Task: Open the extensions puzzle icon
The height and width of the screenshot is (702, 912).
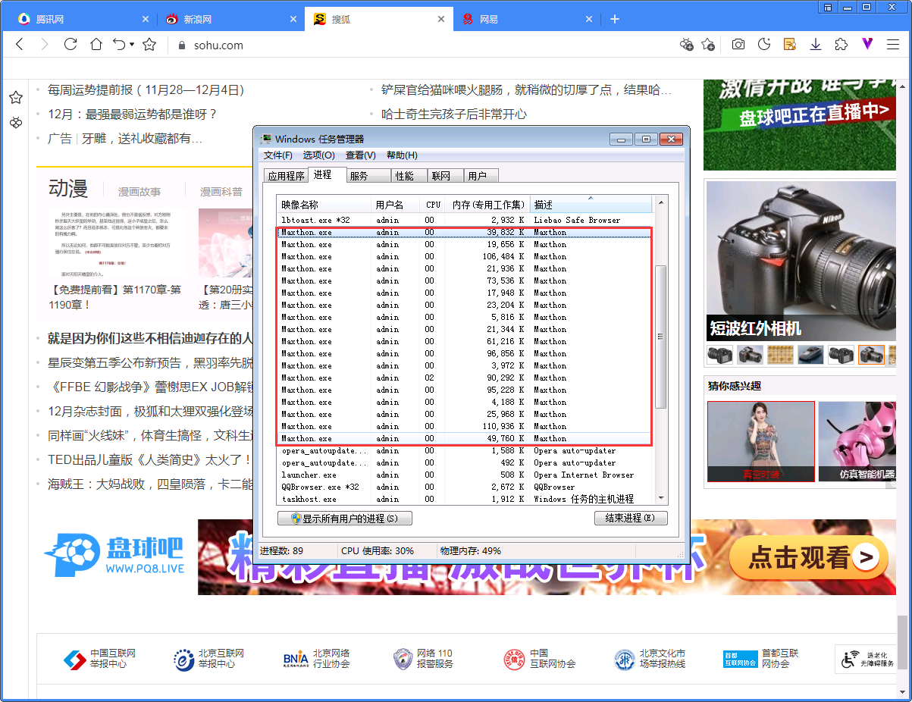Action: (841, 45)
